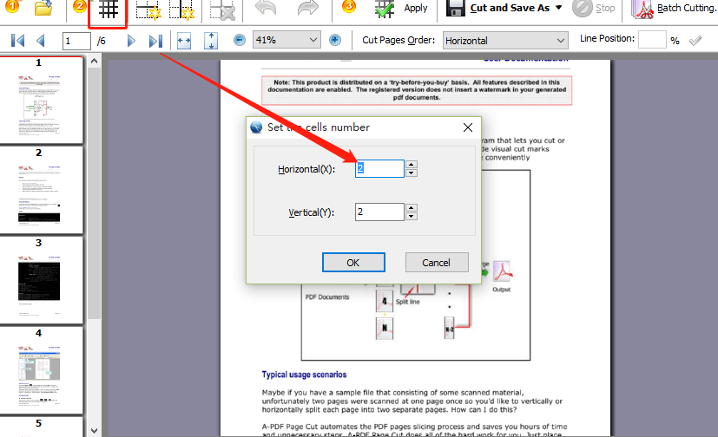The image size is (718, 437).
Task: Click the Apply toolbar button
Action: pyautogui.click(x=401, y=9)
